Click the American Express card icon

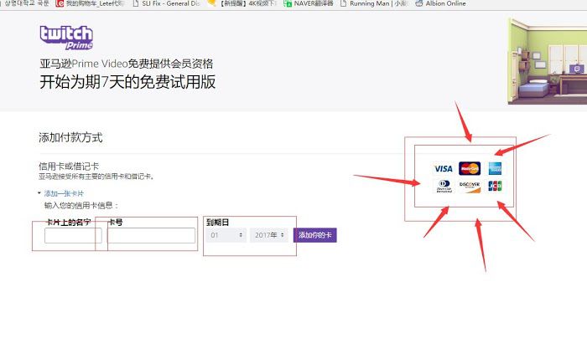495,168
